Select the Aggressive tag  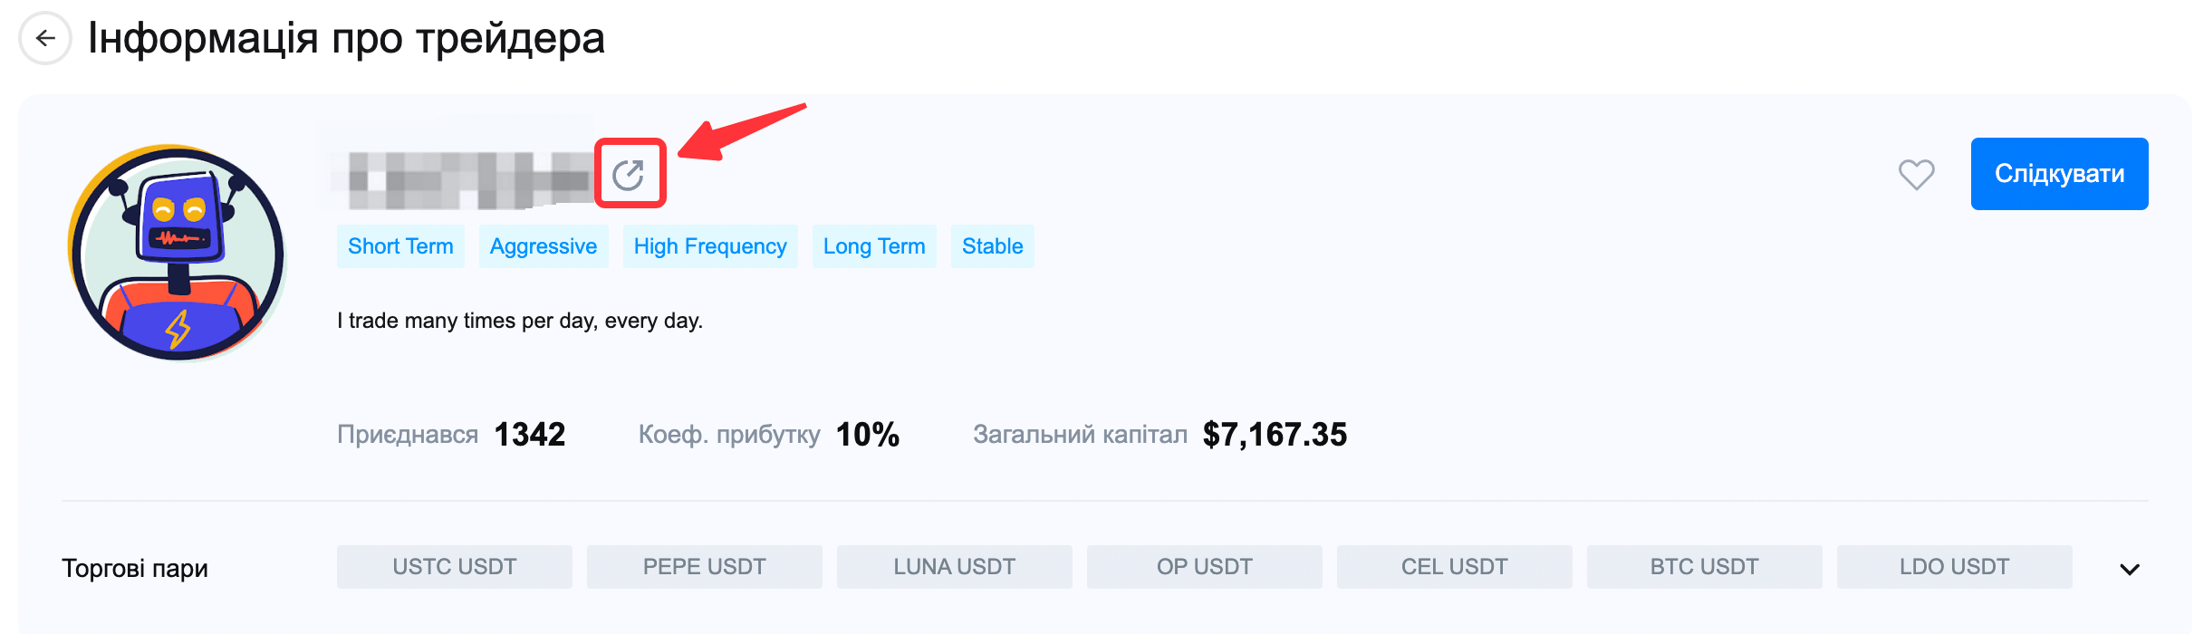pos(544,246)
